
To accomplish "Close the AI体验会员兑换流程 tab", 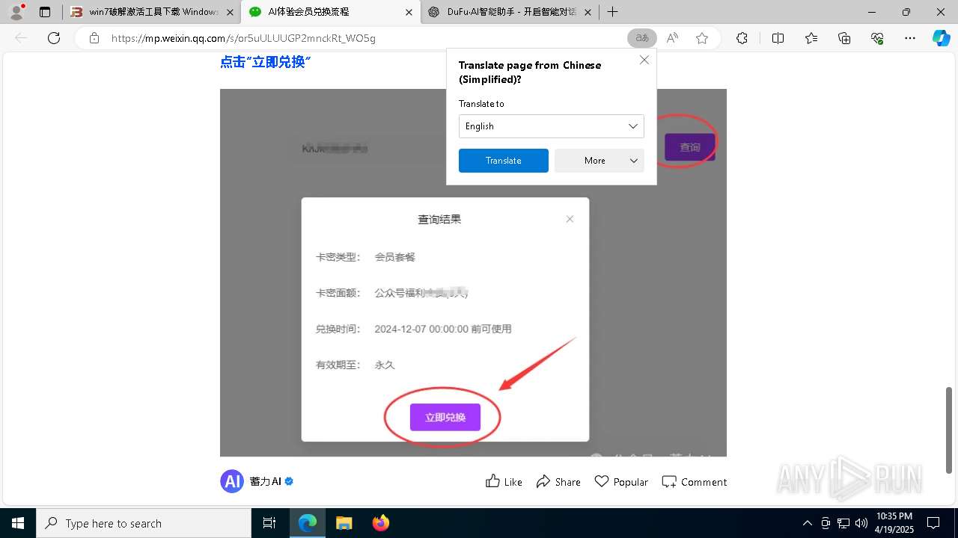I will click(408, 12).
